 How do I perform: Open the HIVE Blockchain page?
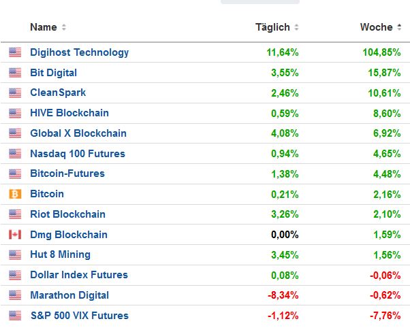point(69,113)
